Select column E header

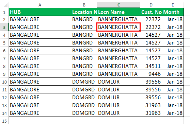click(x=173, y=5)
